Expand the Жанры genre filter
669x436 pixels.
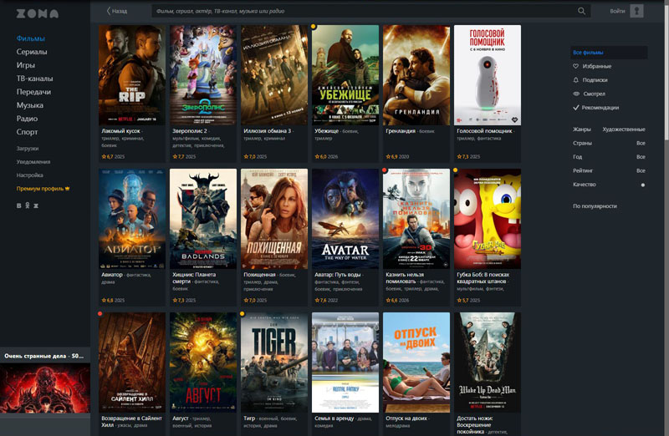click(x=609, y=129)
